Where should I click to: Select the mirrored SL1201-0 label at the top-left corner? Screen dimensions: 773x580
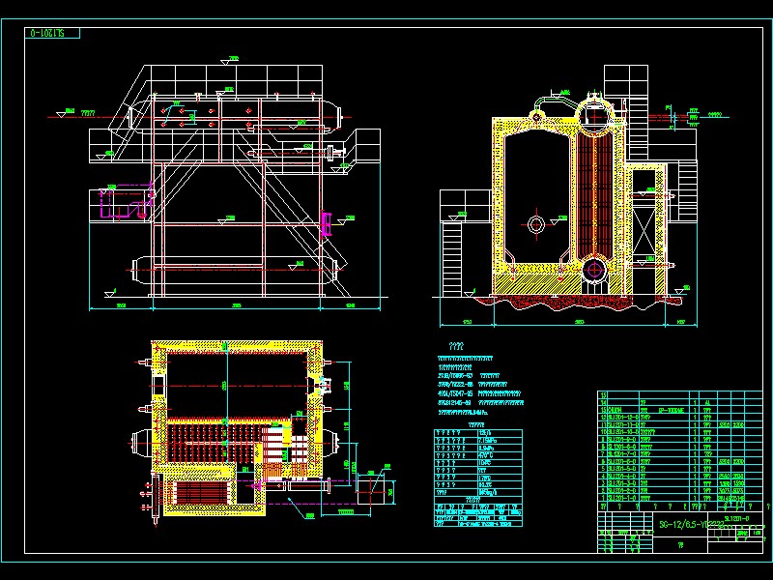47,33
